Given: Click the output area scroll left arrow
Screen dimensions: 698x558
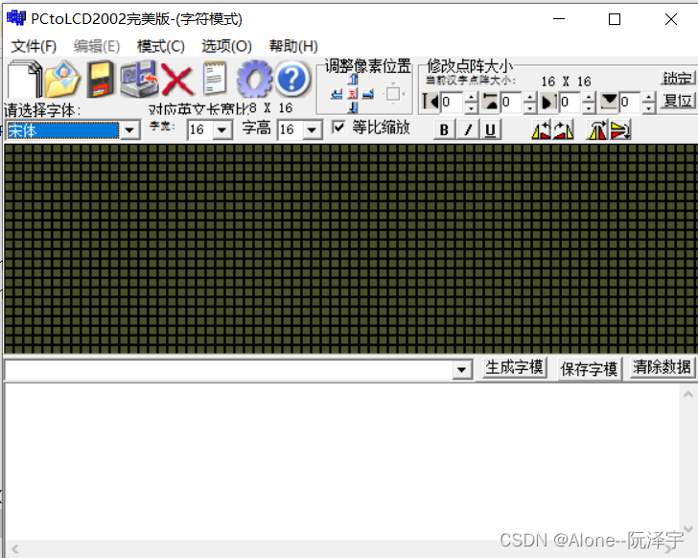Looking at the screenshot, I should click(15, 549).
